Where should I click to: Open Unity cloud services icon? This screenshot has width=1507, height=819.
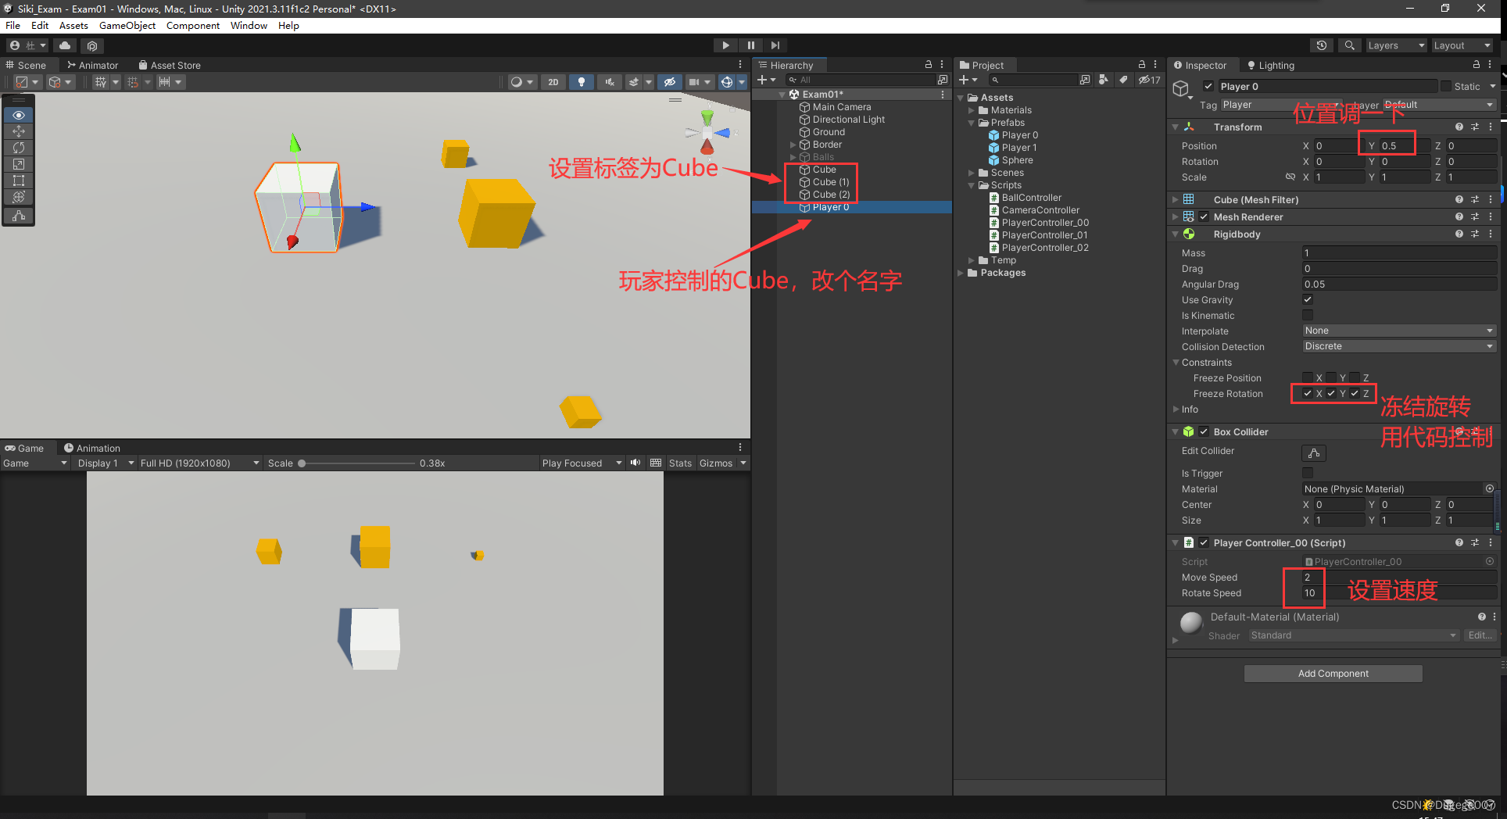point(65,45)
